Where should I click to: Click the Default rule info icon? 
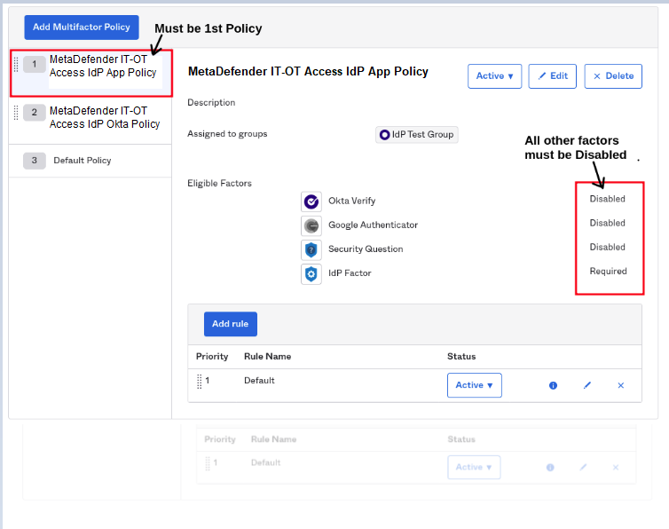(553, 385)
